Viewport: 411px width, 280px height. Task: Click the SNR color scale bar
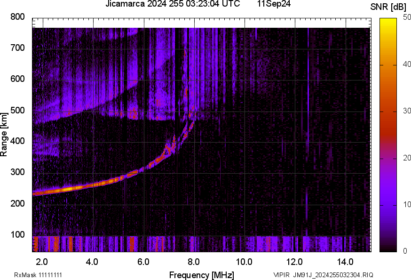(x=388, y=135)
